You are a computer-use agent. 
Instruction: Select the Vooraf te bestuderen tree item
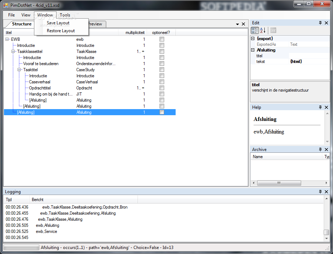coord(41,64)
